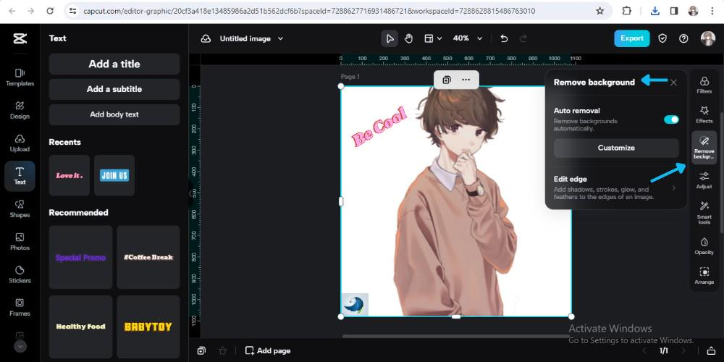Image resolution: width=724 pixels, height=362 pixels.
Task: Click the browser address bar URL
Action: [309, 11]
